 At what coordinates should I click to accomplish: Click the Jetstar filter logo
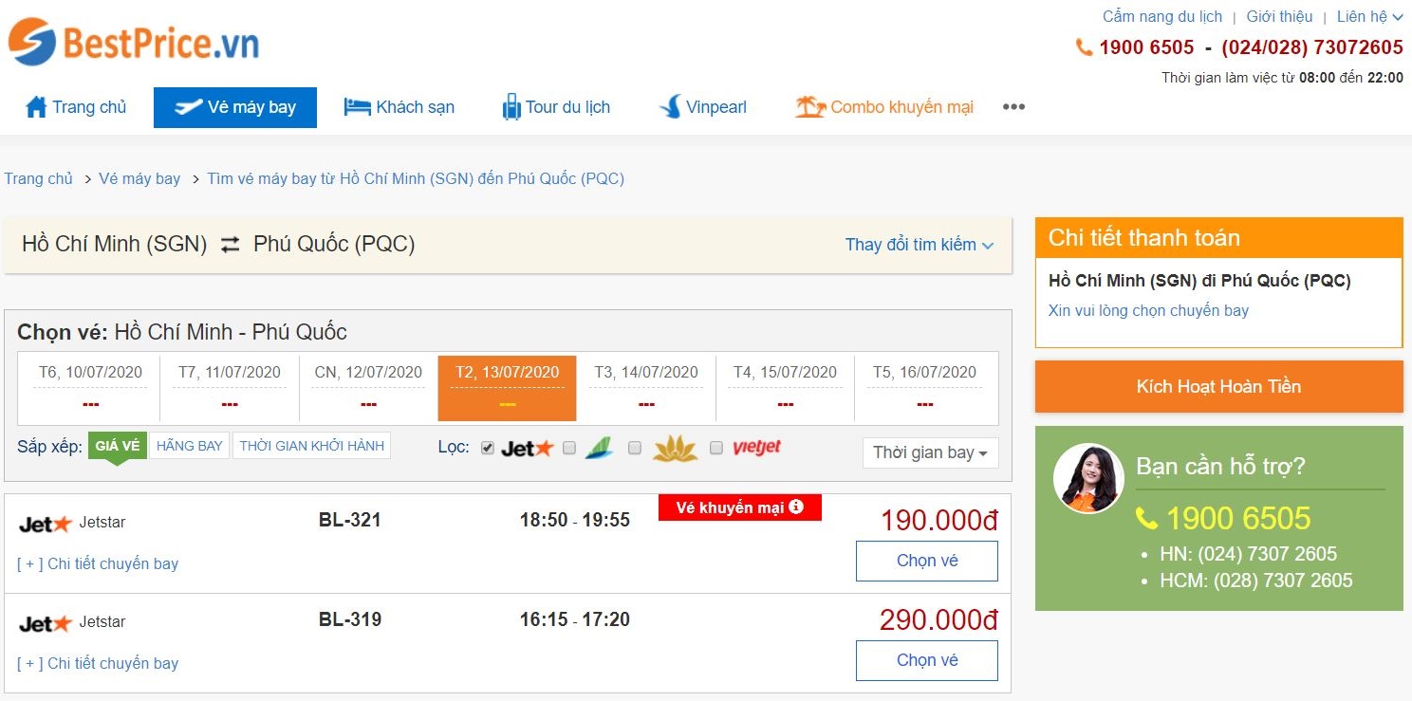[x=527, y=448]
